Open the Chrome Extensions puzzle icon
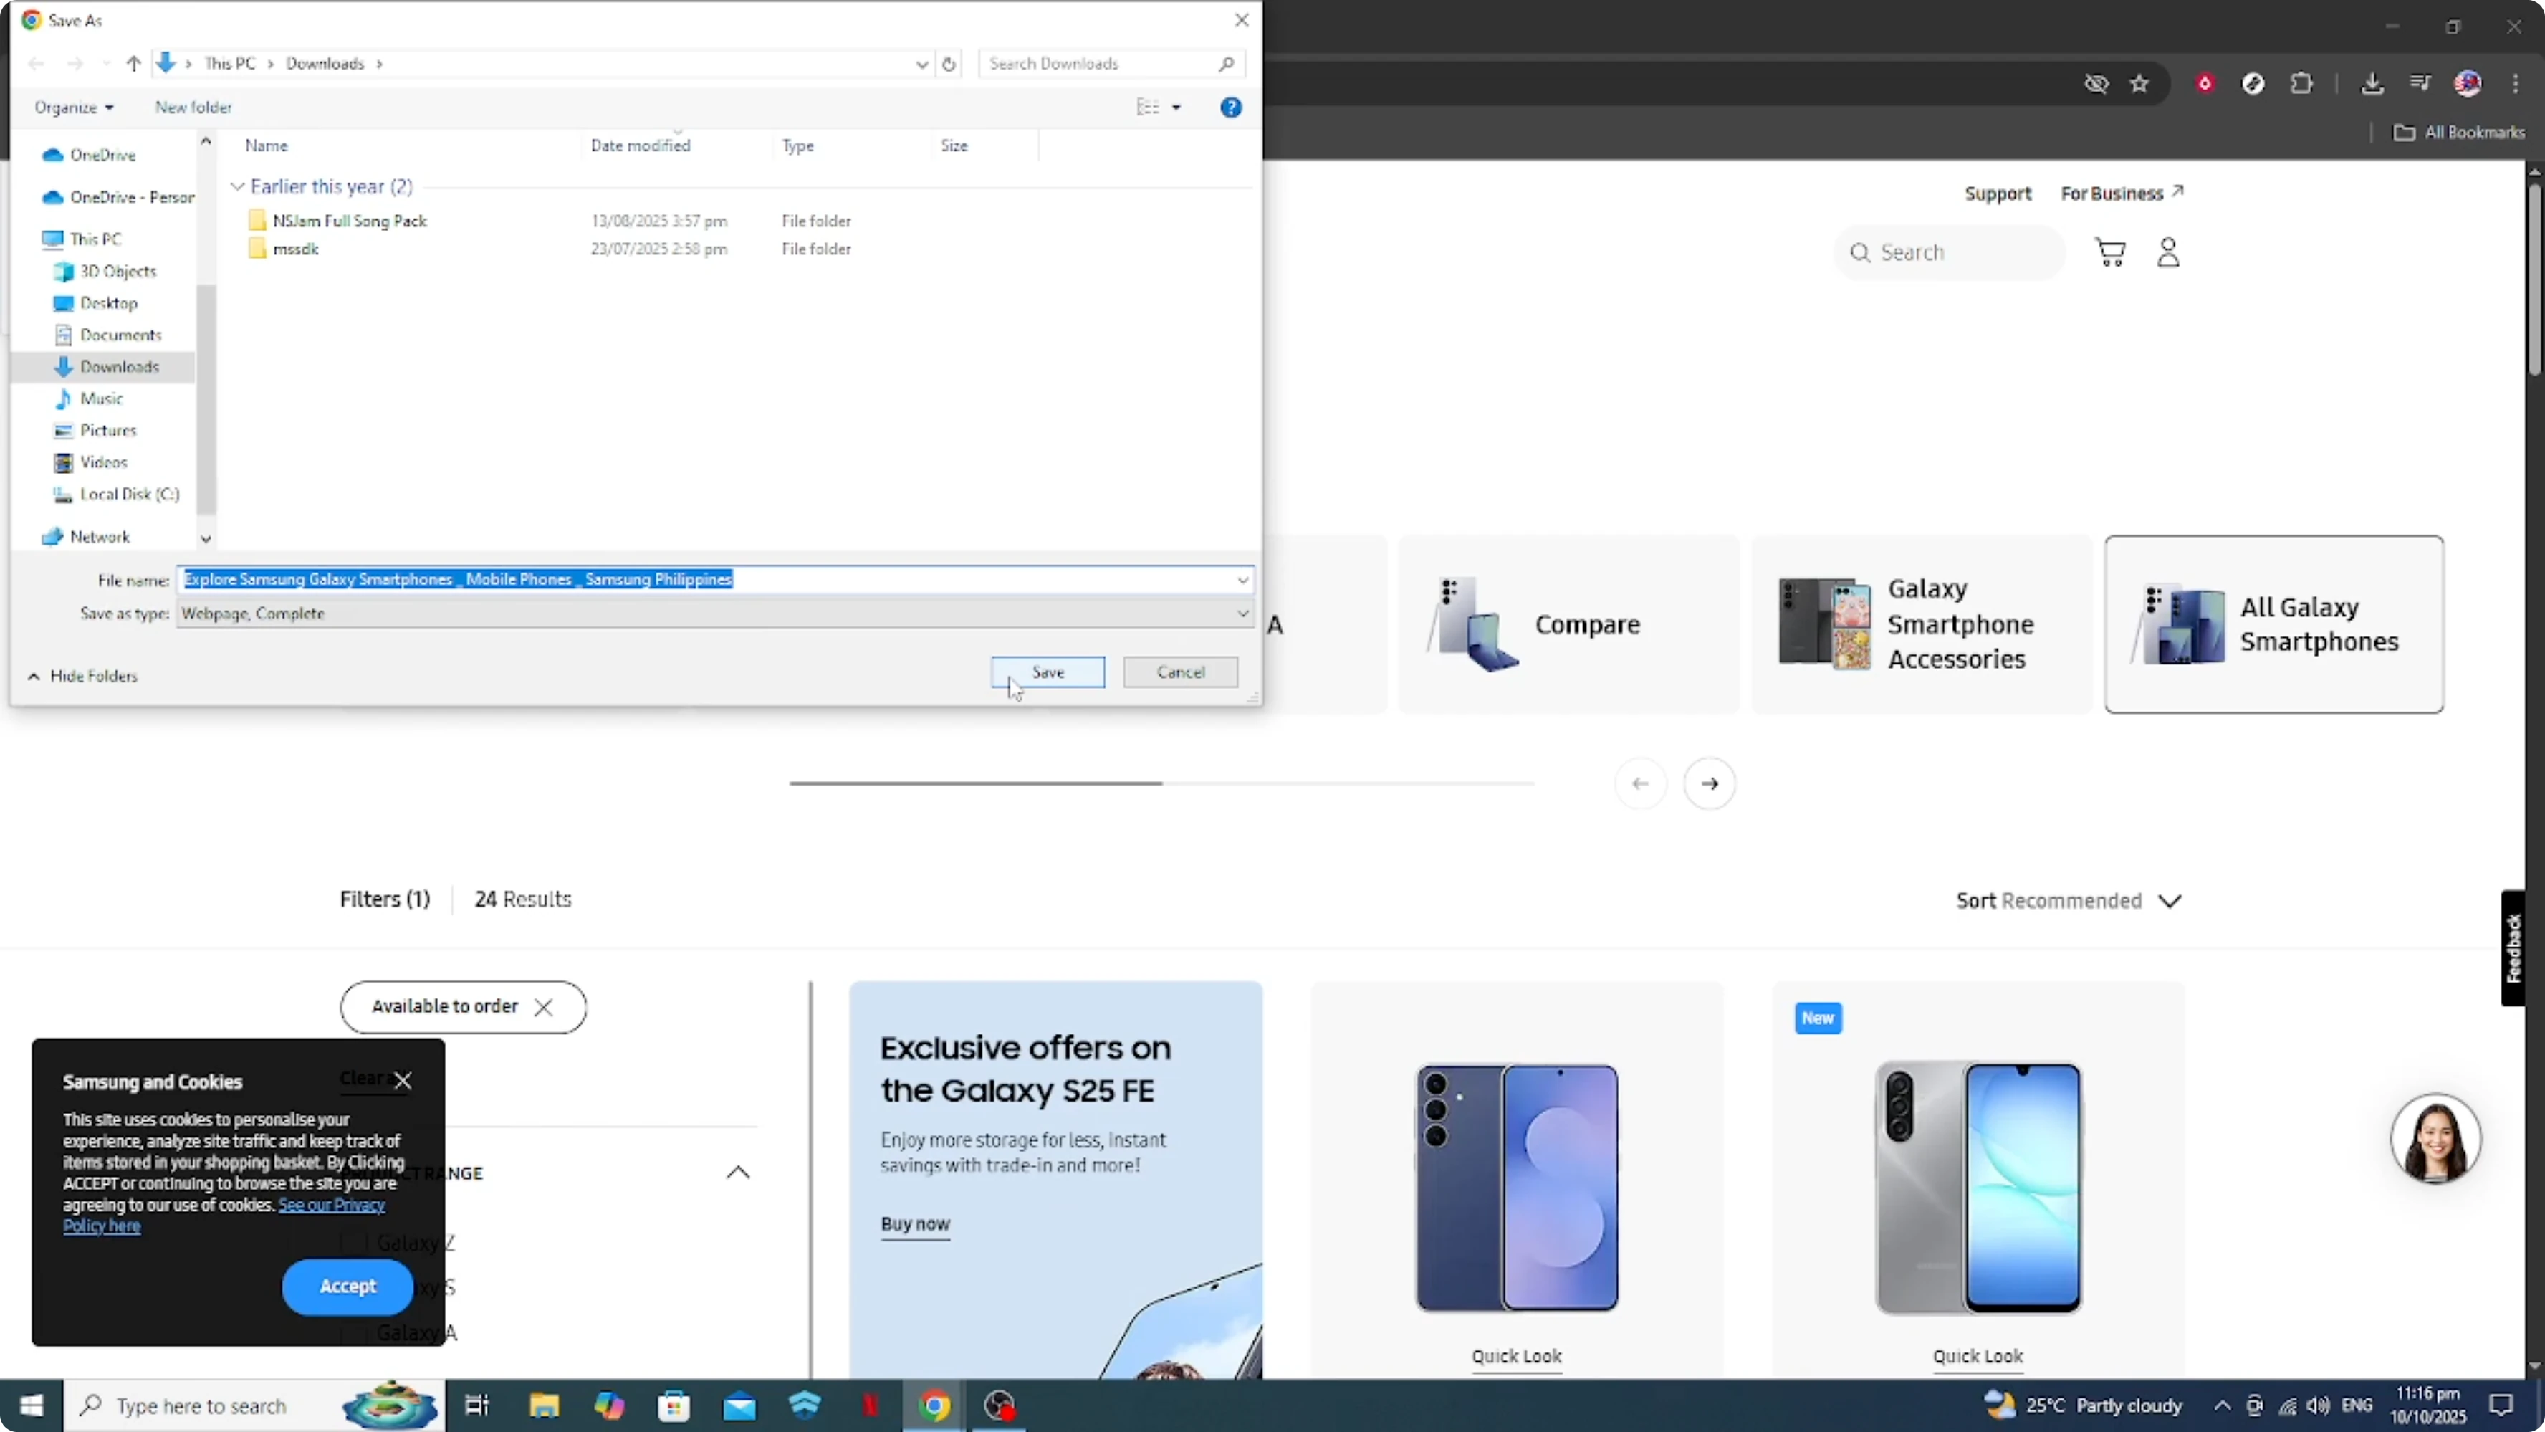Viewport: 2545px width, 1432px height. (x=2301, y=84)
